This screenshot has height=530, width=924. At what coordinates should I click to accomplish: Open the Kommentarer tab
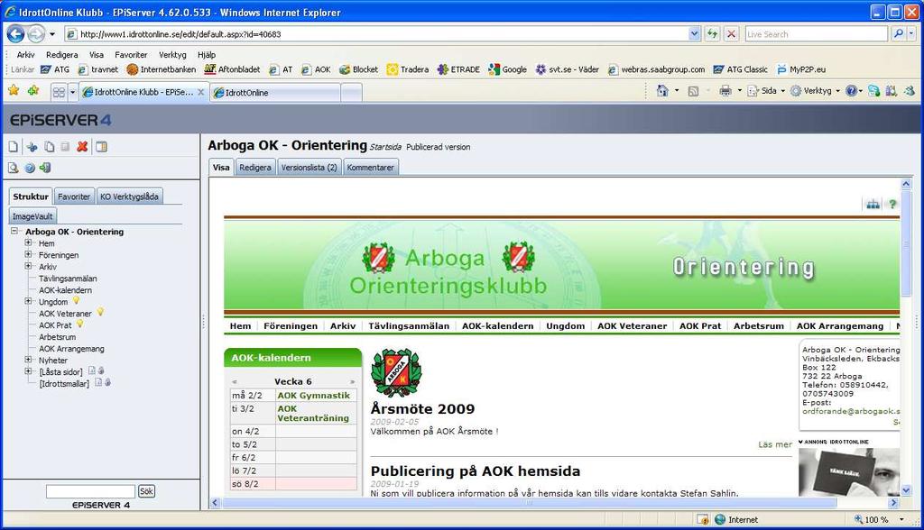(x=370, y=168)
